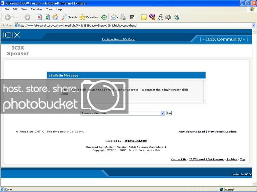Image resolution: width=257 pixels, height=192 pixels.
Task: Expand the Edit with Word dropdown arrow
Action: click(138, 17)
